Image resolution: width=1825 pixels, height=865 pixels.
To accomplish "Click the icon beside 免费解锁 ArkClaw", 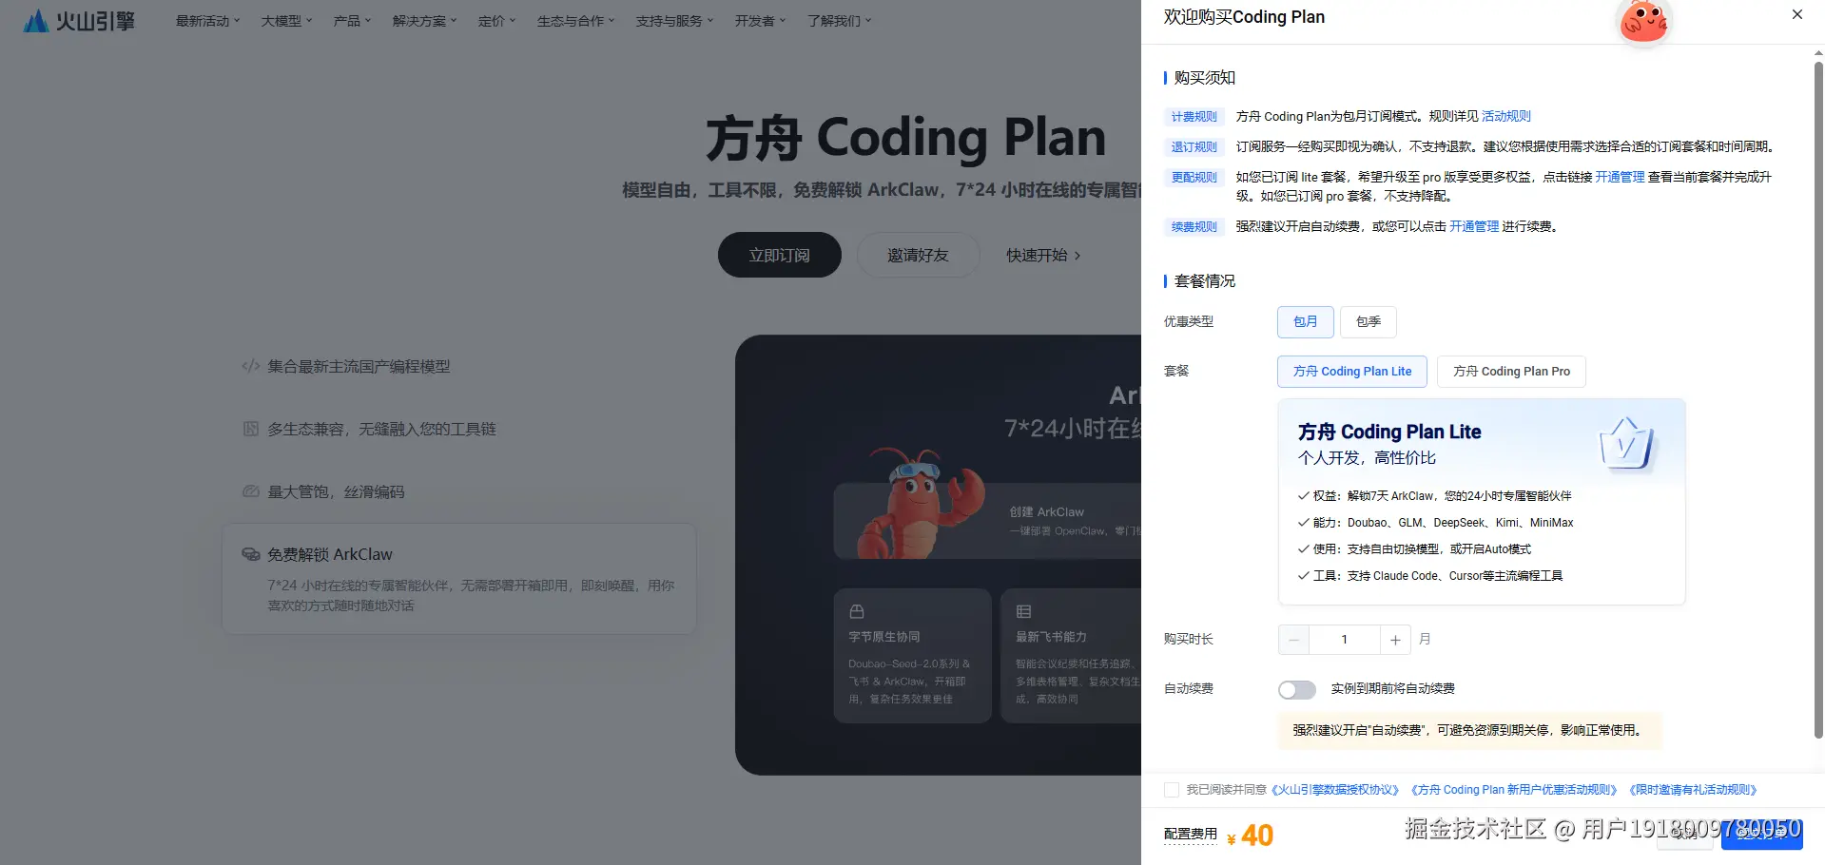I will (250, 554).
